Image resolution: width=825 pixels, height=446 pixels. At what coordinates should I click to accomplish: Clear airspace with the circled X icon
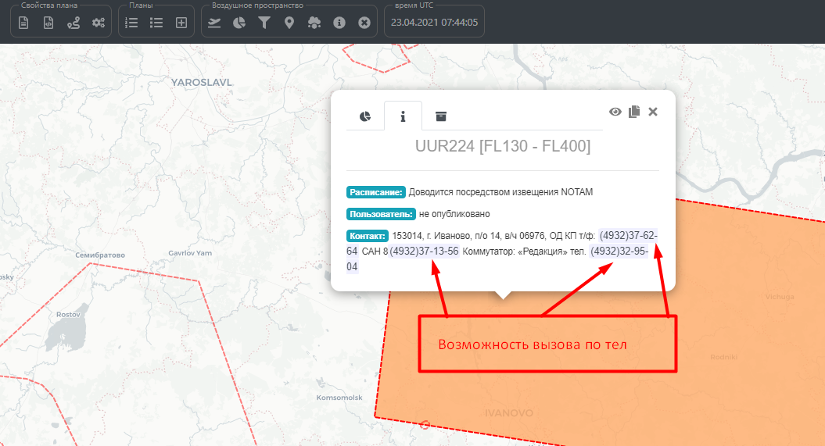364,23
